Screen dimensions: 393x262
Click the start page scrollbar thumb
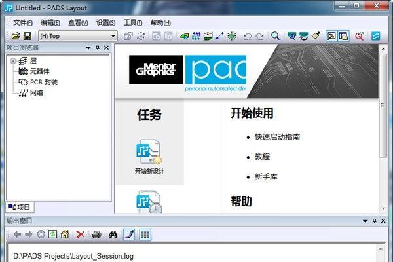(383, 105)
